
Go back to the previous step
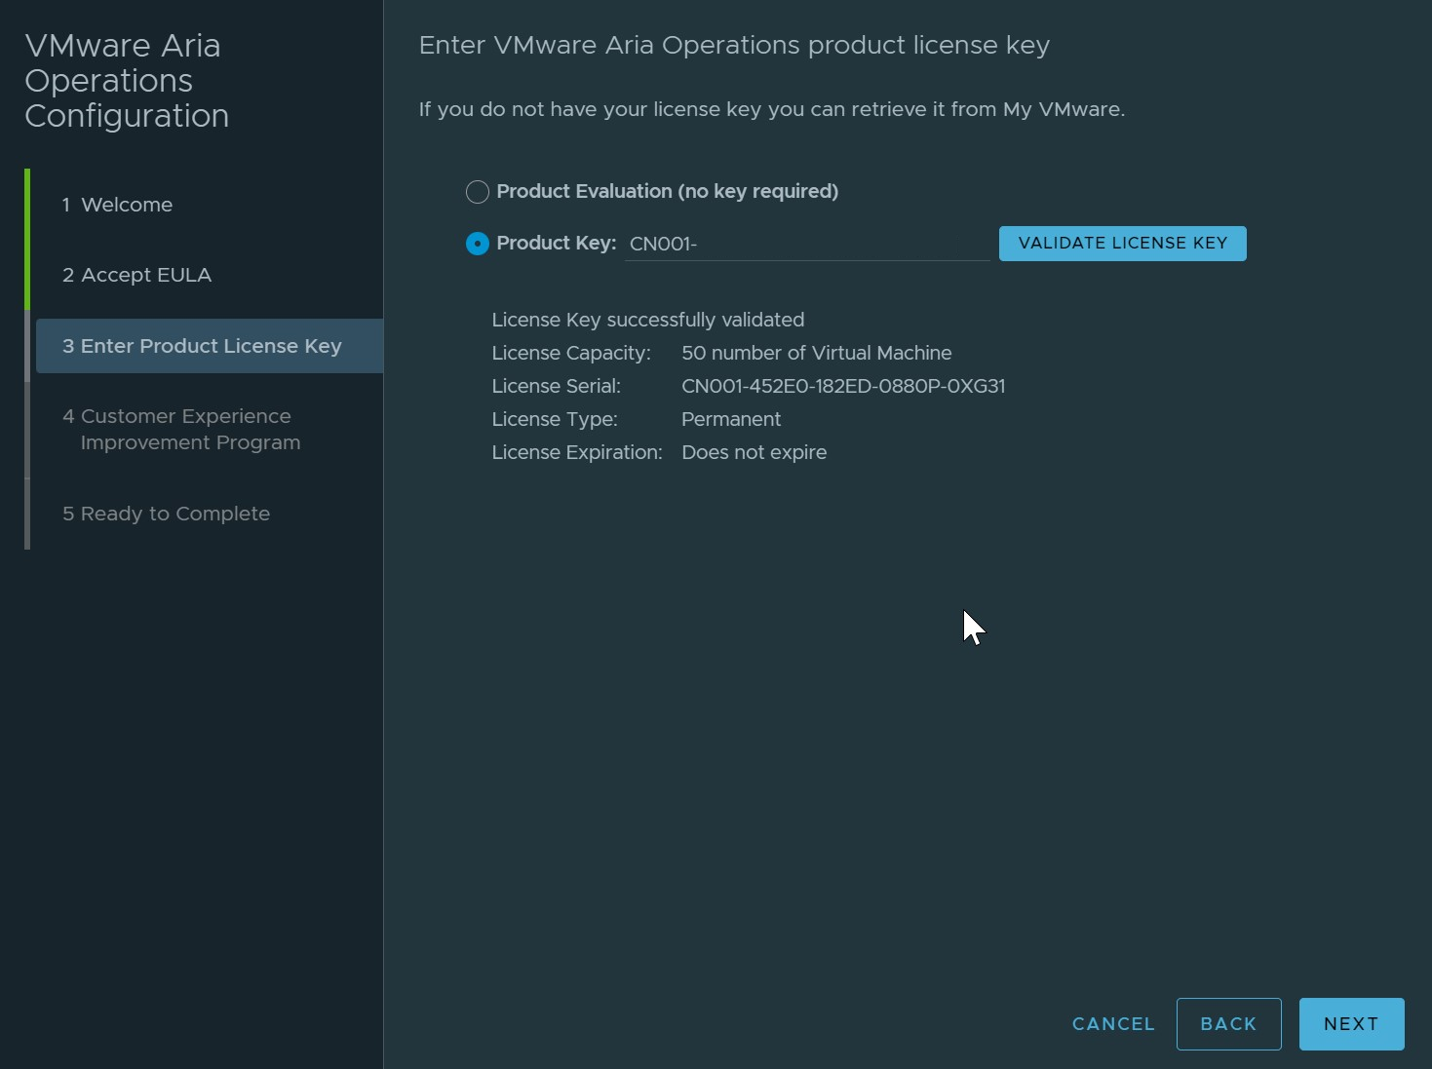(x=1228, y=1024)
